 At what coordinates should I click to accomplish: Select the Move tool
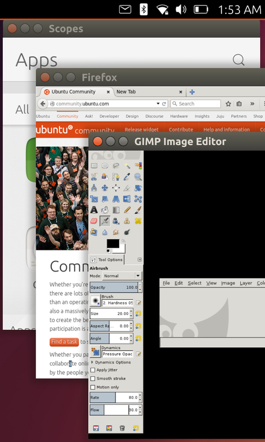[x=105, y=188]
